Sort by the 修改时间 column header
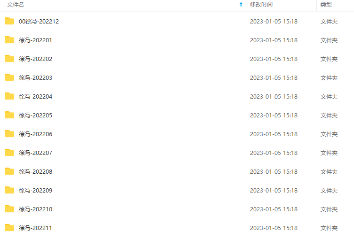The image size is (354, 239). click(x=261, y=5)
